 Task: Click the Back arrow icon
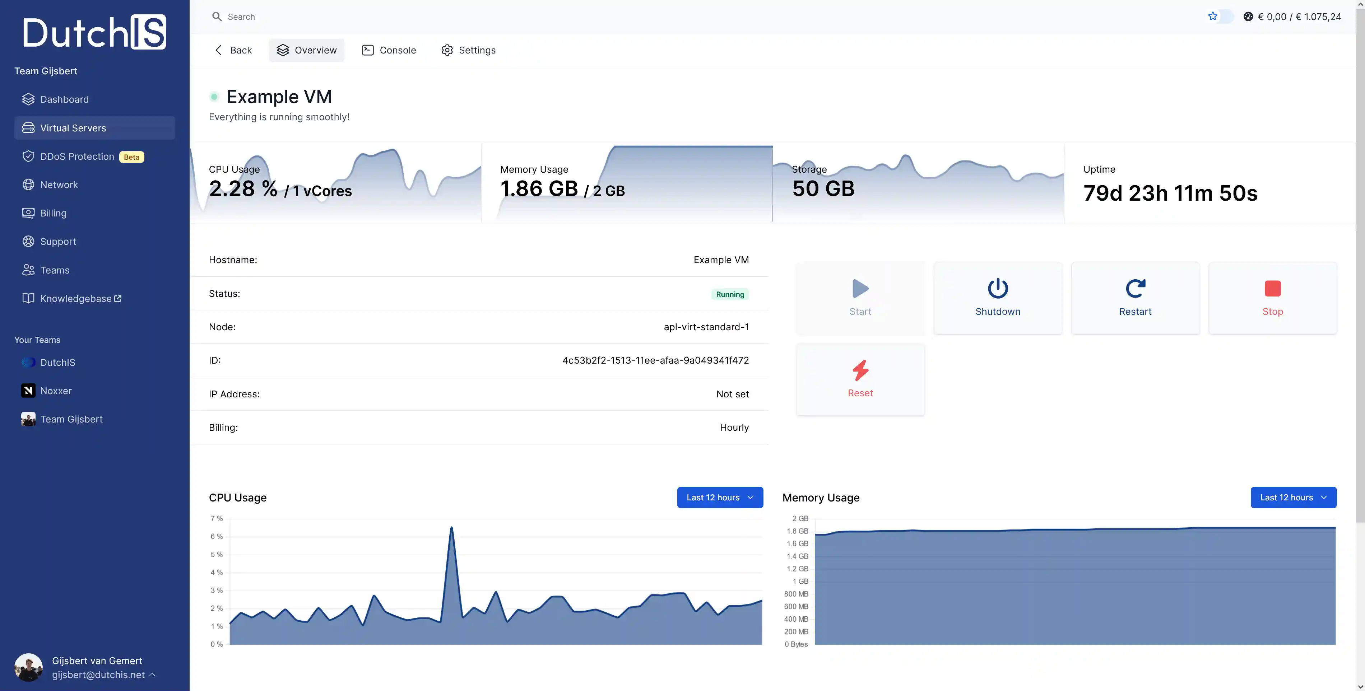pyautogui.click(x=218, y=50)
